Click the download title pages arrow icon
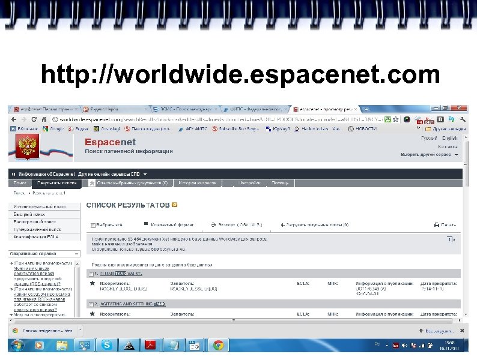This screenshot has width=477, height=357. pos(282,225)
